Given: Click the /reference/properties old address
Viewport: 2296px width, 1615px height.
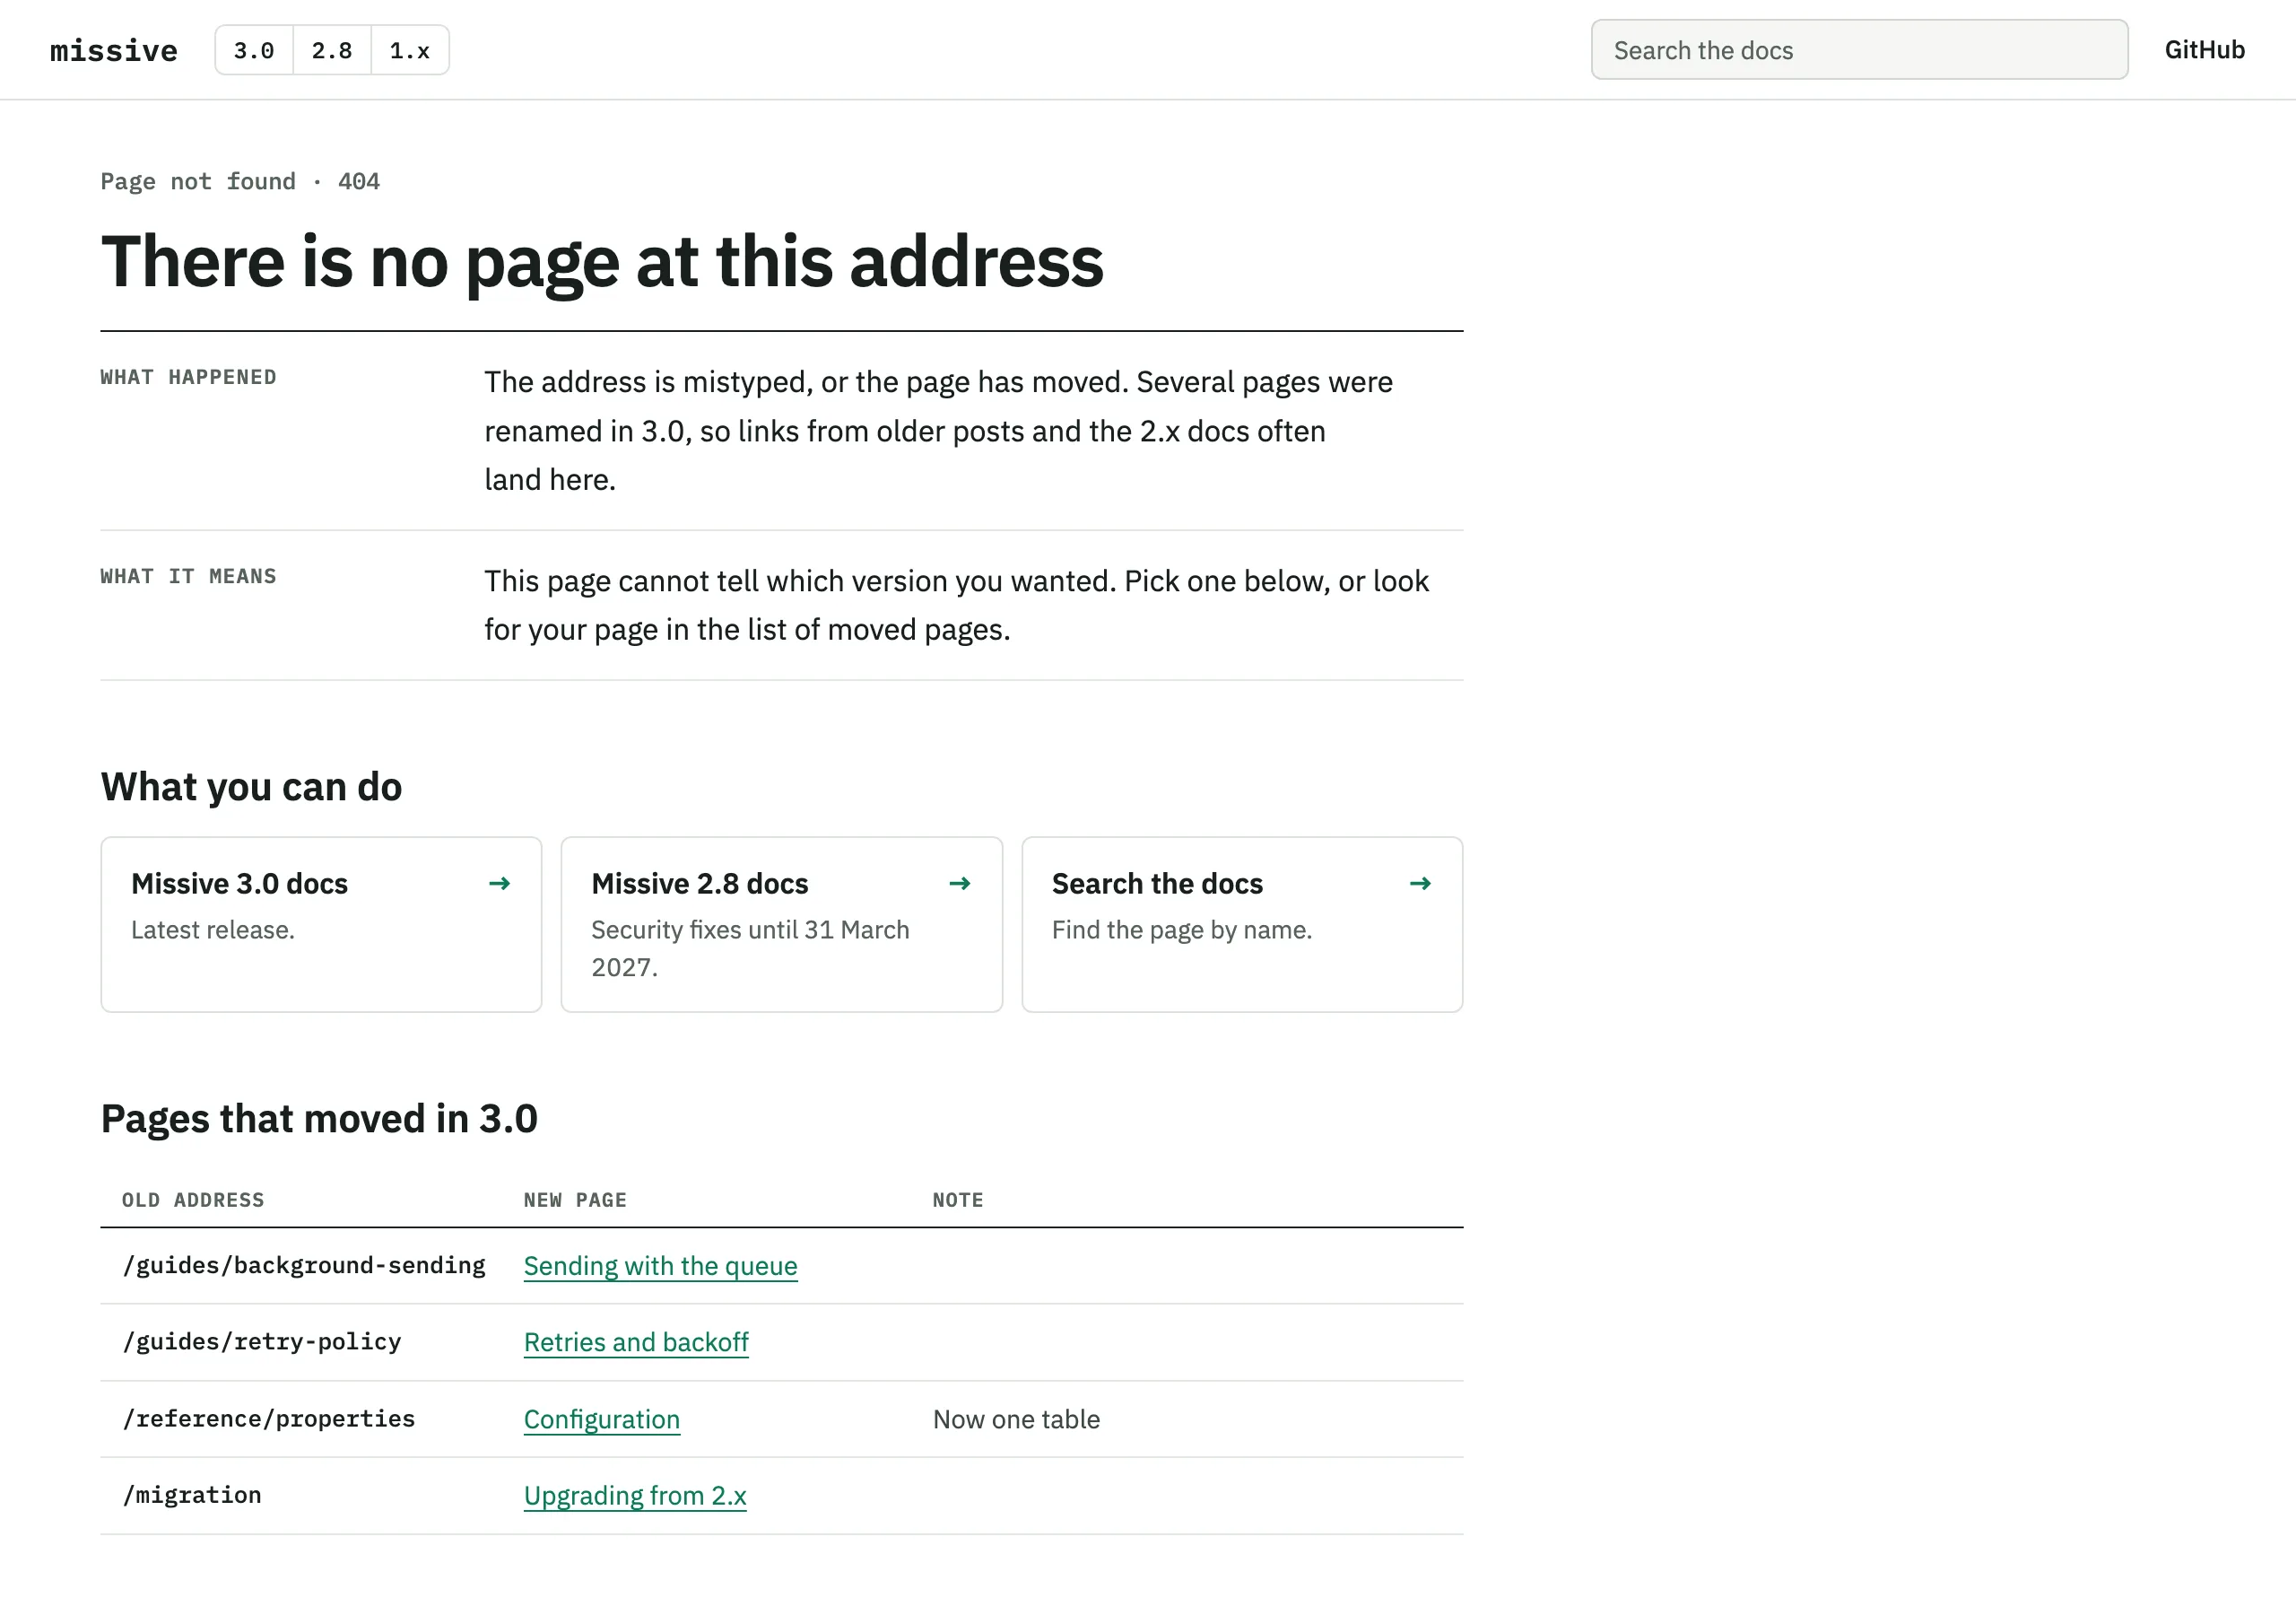Looking at the screenshot, I should [268, 1419].
